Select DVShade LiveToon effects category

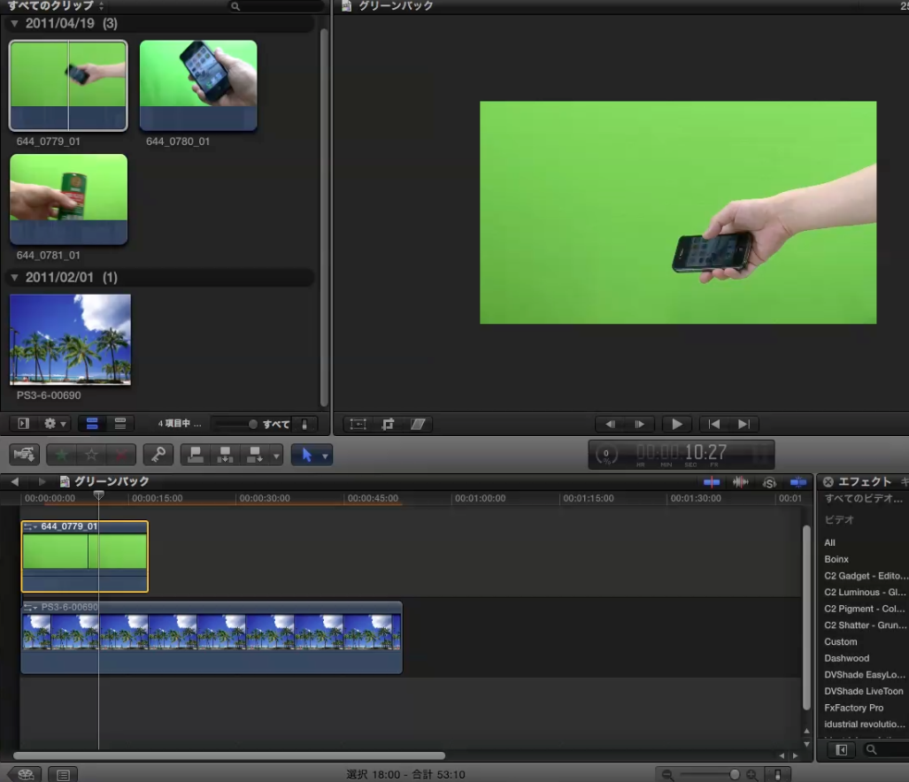coord(863,691)
